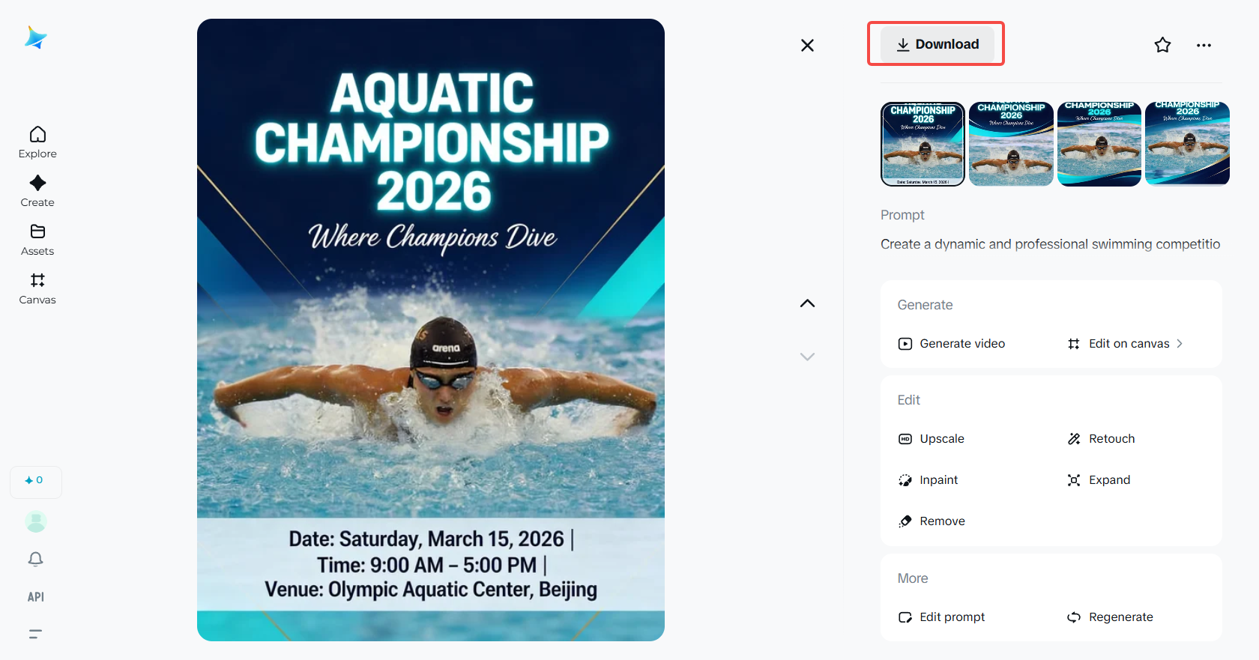Open the API link in sidebar
Image resolution: width=1259 pixels, height=660 pixels.
tap(35, 597)
